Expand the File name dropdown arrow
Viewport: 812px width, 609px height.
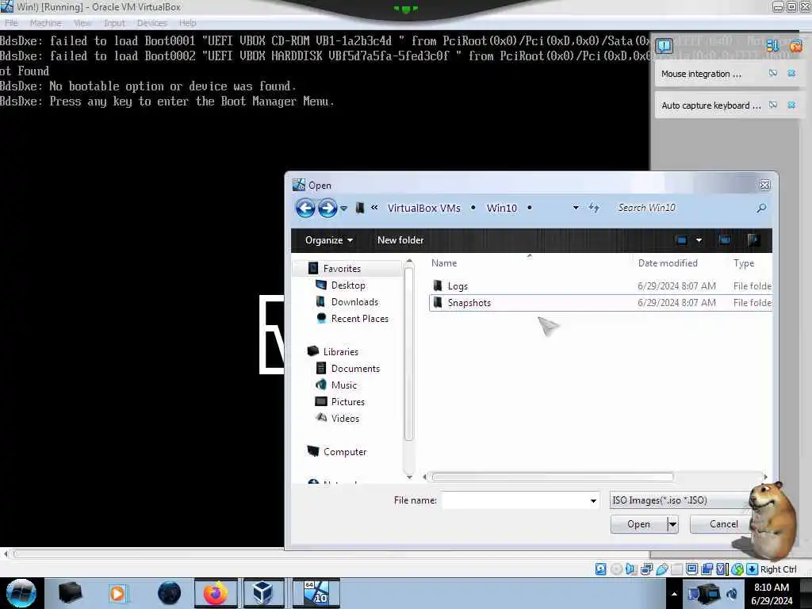[x=593, y=500]
